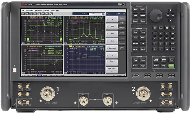Hit the Cal hardware key

[x=143, y=43]
